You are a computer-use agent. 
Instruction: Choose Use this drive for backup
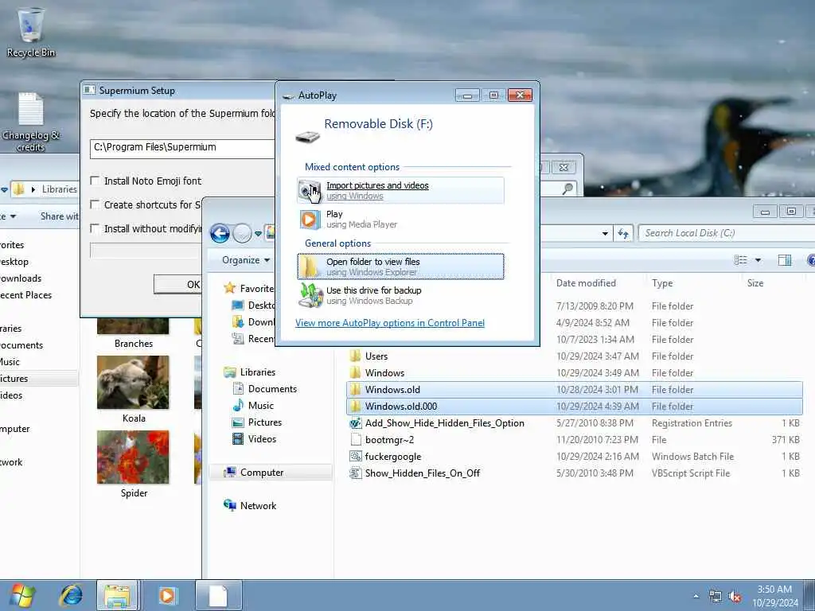(x=400, y=295)
